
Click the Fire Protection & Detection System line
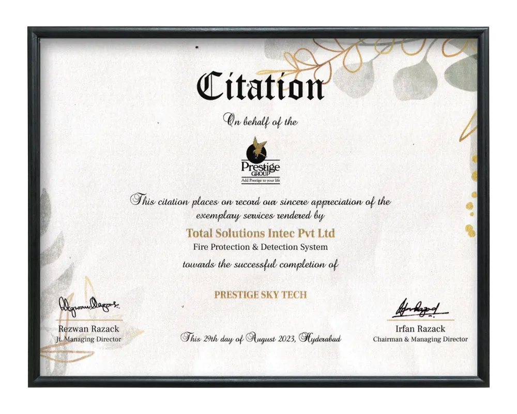[261, 247]
